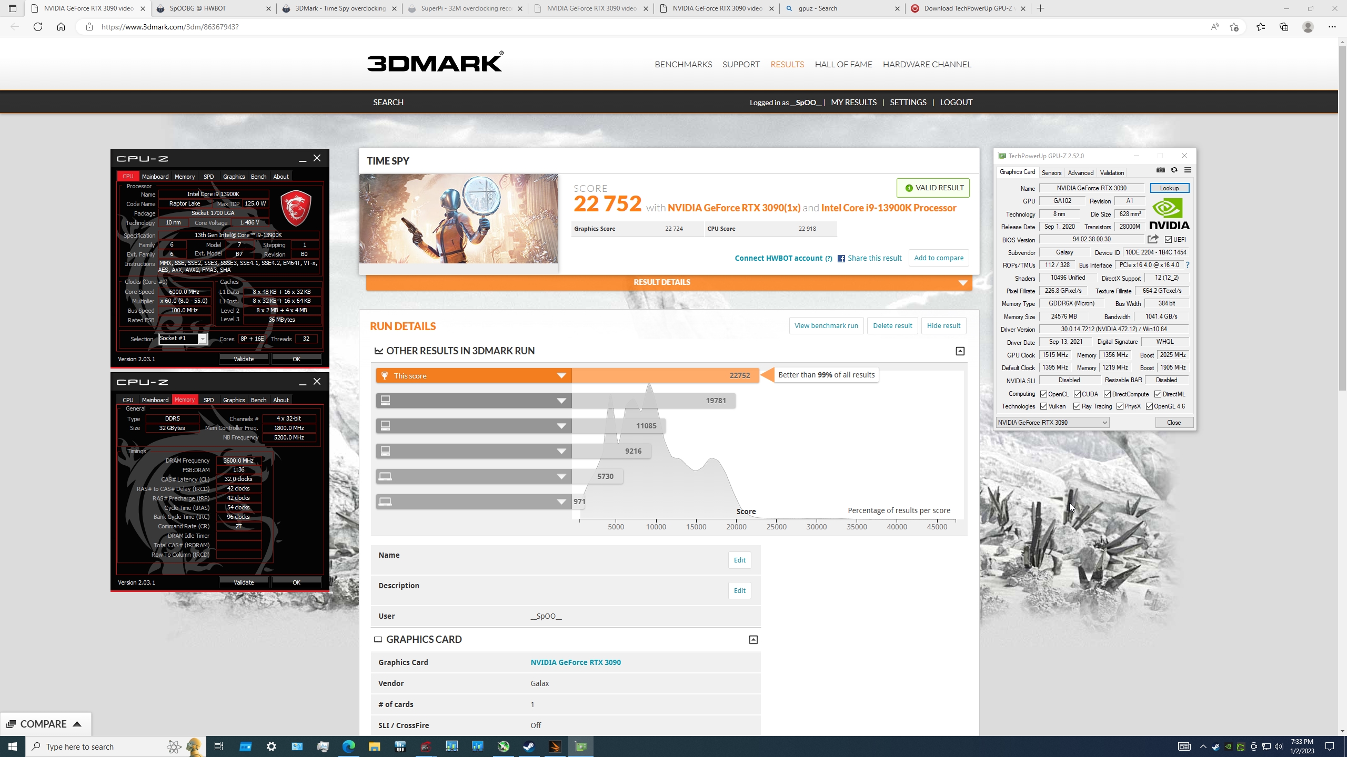Click the NVIDIA tray icon
This screenshot has height=757, width=1347.
[x=1228, y=746]
